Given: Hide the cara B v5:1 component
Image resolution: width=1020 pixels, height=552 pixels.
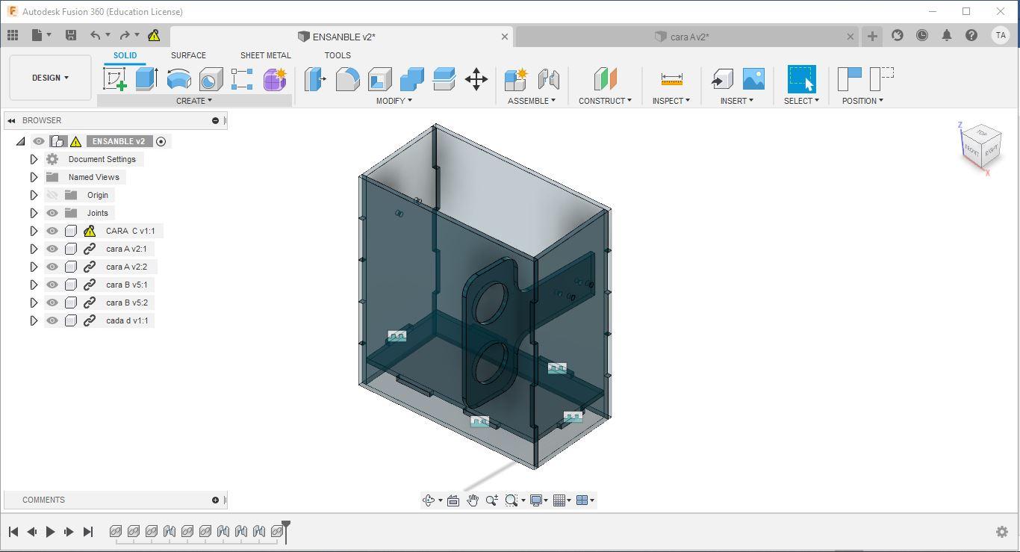Looking at the screenshot, I should point(52,285).
